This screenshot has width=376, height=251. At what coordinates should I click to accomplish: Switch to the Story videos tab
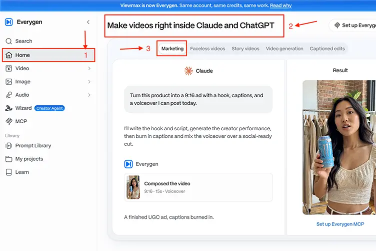click(x=245, y=49)
